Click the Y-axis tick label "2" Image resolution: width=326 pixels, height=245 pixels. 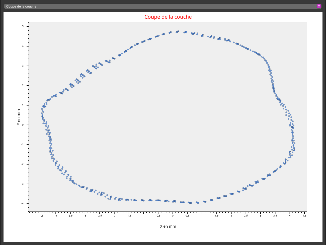[23, 86]
